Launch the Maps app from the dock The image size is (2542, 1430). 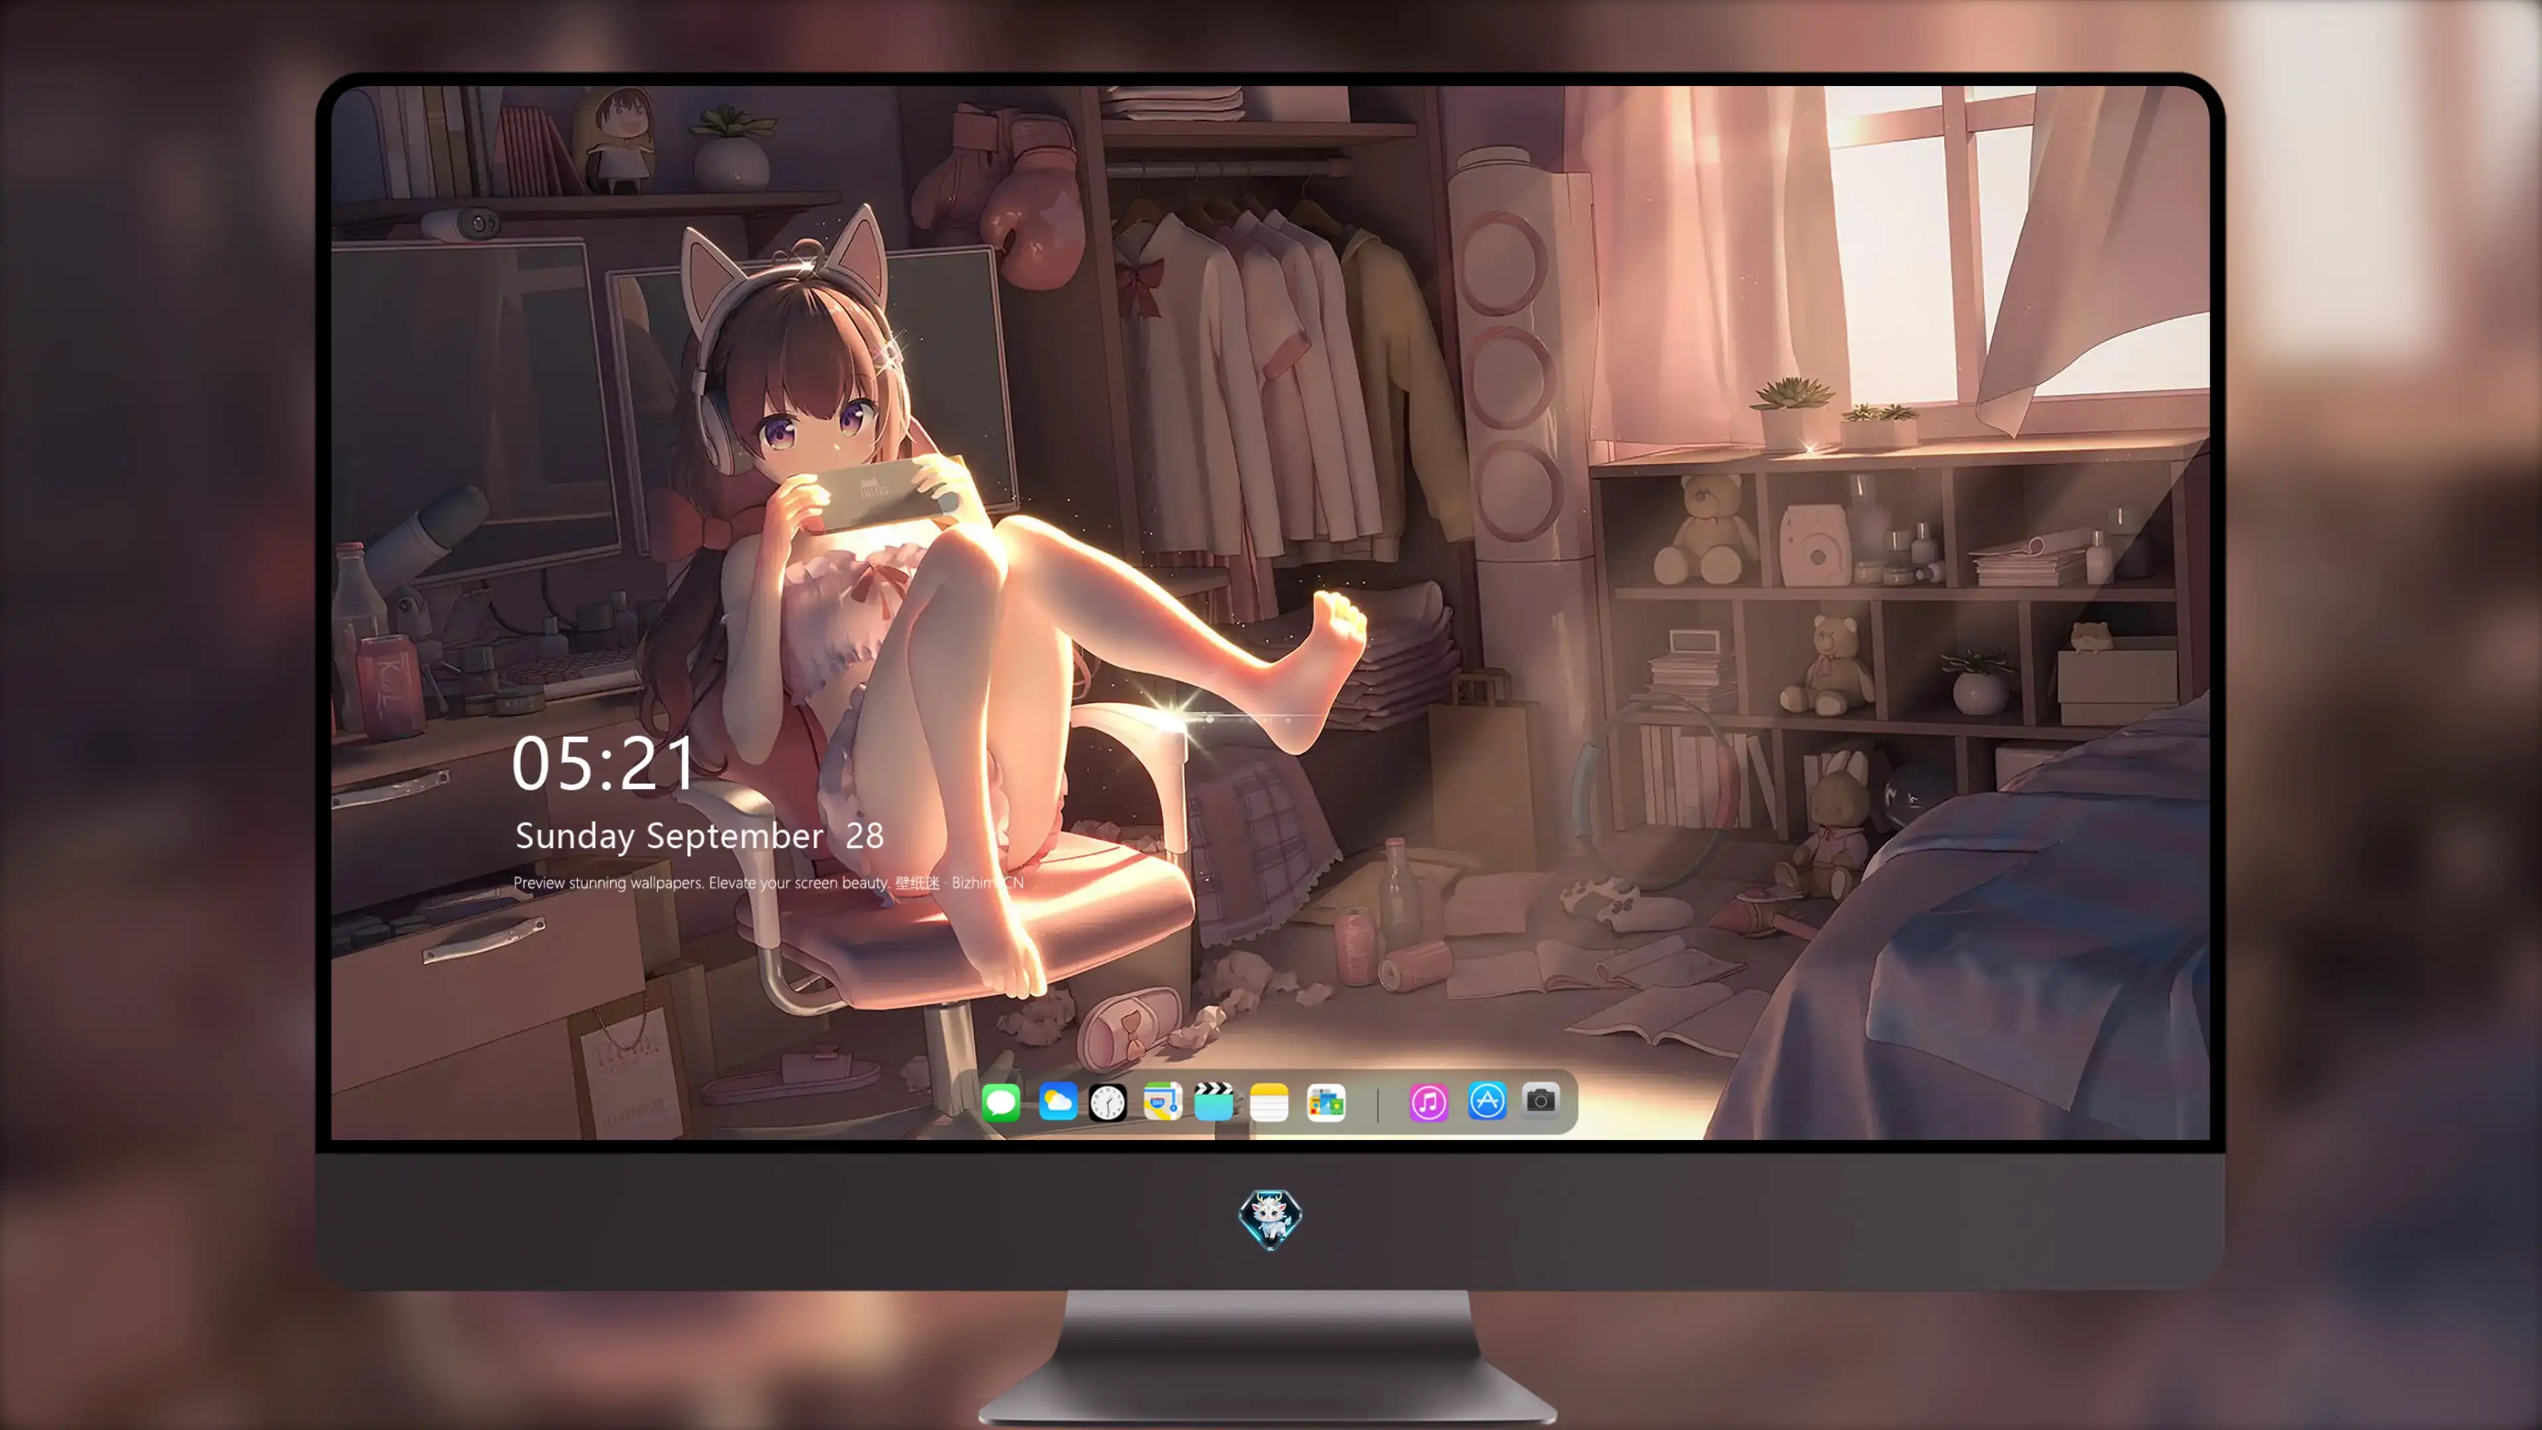pos(1162,1102)
